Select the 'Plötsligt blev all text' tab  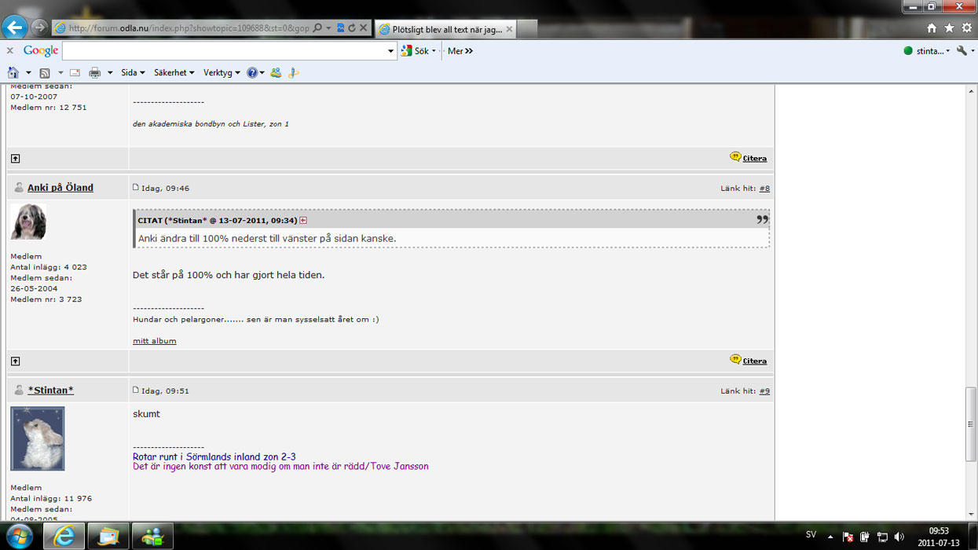click(x=445, y=29)
